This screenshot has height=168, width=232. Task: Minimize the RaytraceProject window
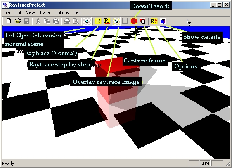tap(213, 5)
